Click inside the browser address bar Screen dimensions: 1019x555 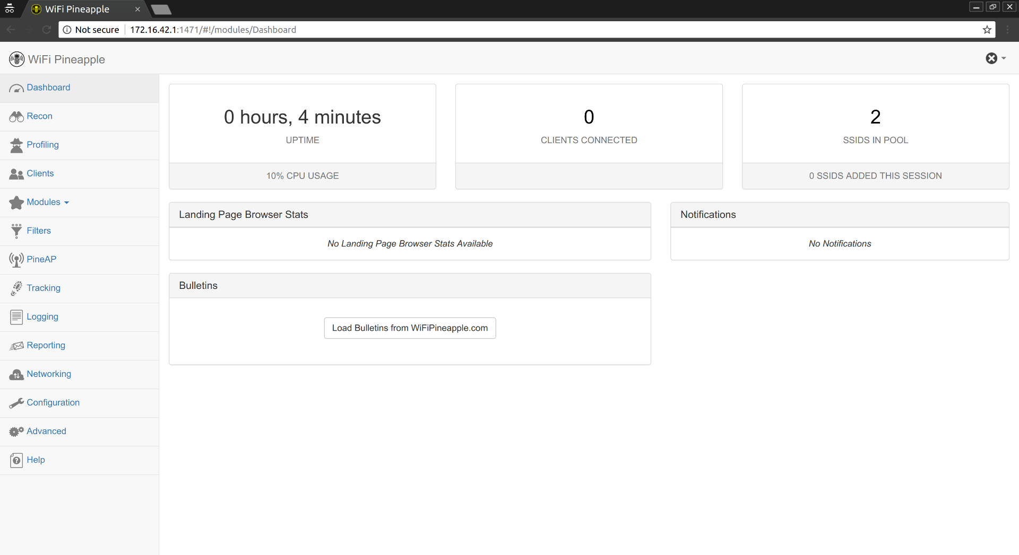tap(372, 30)
